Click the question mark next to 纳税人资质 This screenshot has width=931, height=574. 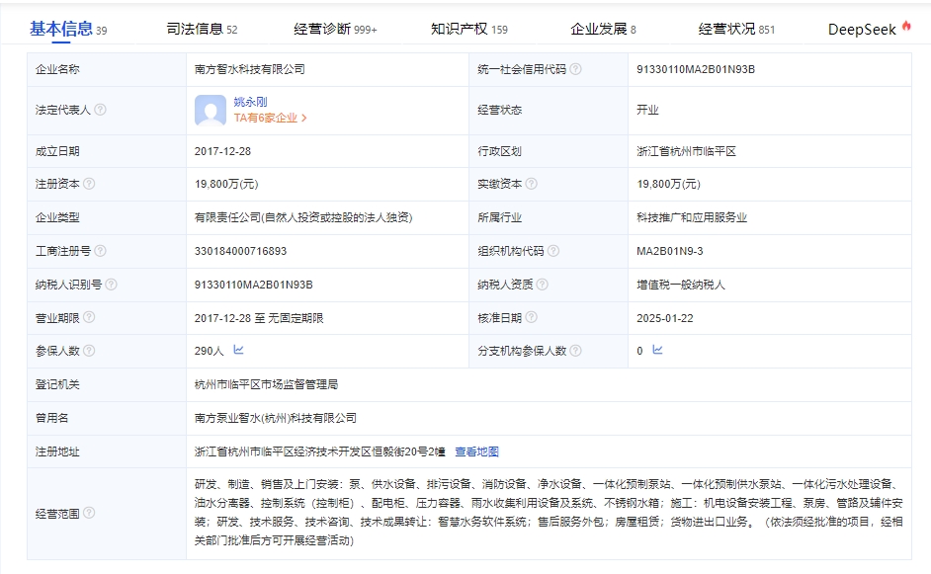[542, 285]
